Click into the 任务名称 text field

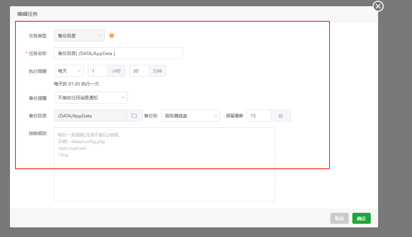pyautogui.click(x=118, y=53)
